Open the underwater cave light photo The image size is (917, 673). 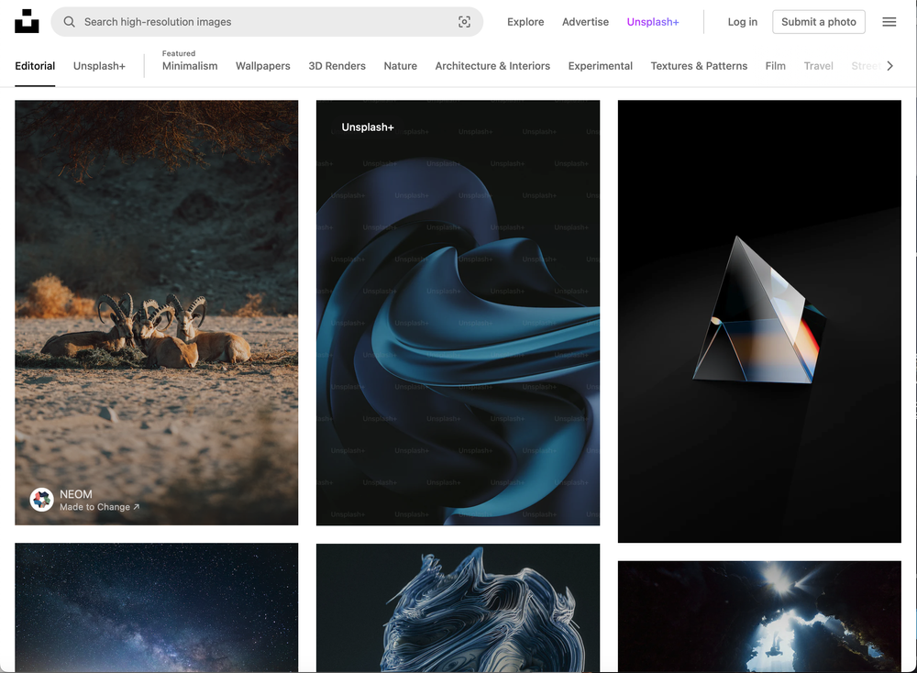click(759, 616)
